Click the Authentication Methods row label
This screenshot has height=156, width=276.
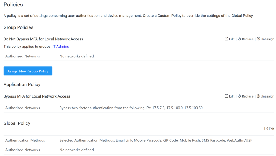click(25, 140)
